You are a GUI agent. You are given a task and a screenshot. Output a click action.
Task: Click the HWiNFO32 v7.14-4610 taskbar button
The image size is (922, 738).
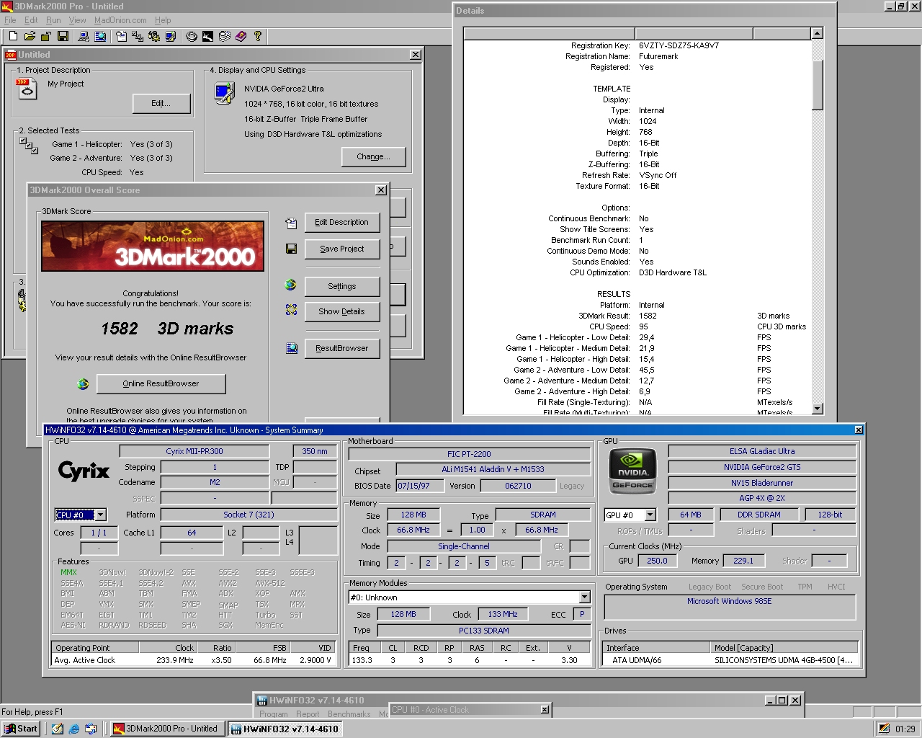click(285, 729)
